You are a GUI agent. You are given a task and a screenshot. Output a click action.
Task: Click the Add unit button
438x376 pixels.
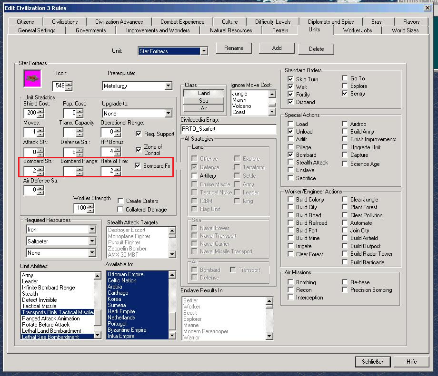tap(277, 48)
